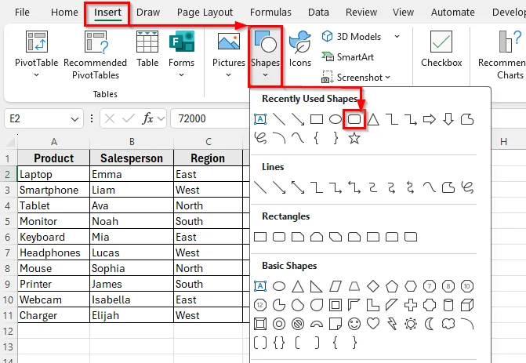Expand the Forms dropdown arrow
Screen dimensions: 526x363
tap(182, 75)
